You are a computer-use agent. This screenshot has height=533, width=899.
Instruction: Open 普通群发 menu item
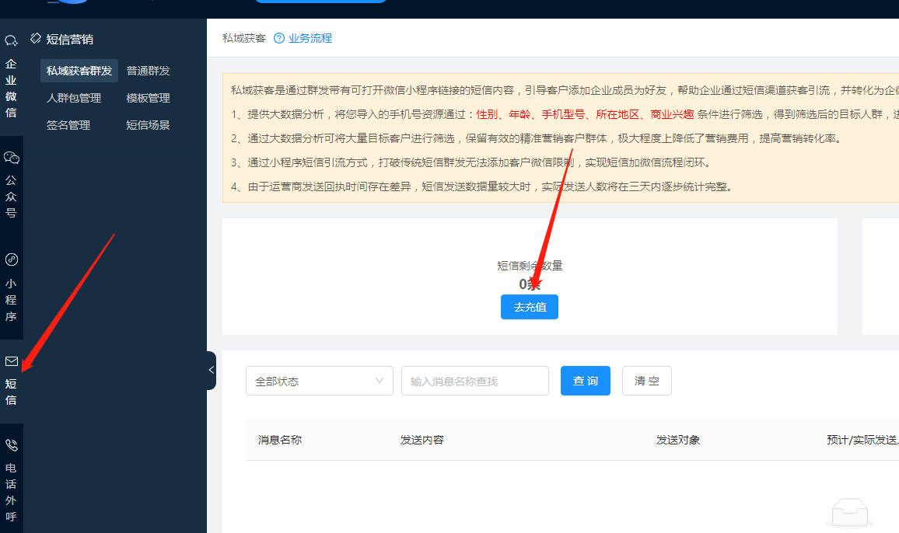point(148,71)
